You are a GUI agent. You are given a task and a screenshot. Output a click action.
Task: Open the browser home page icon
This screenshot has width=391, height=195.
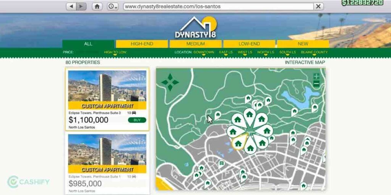point(97,6)
